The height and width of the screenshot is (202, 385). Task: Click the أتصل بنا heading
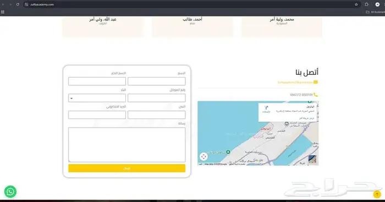point(307,73)
